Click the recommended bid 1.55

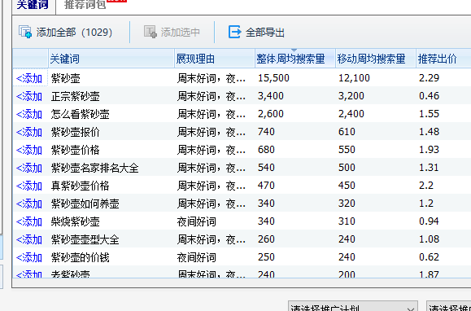[429, 114]
